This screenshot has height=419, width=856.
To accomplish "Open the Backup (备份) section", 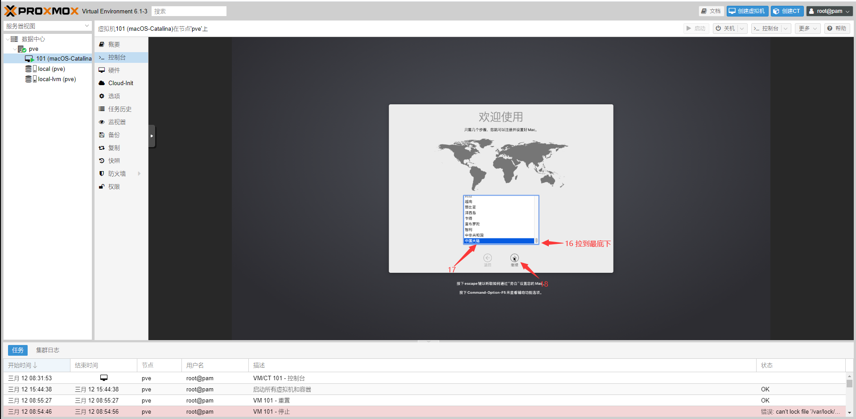I will pyautogui.click(x=114, y=135).
